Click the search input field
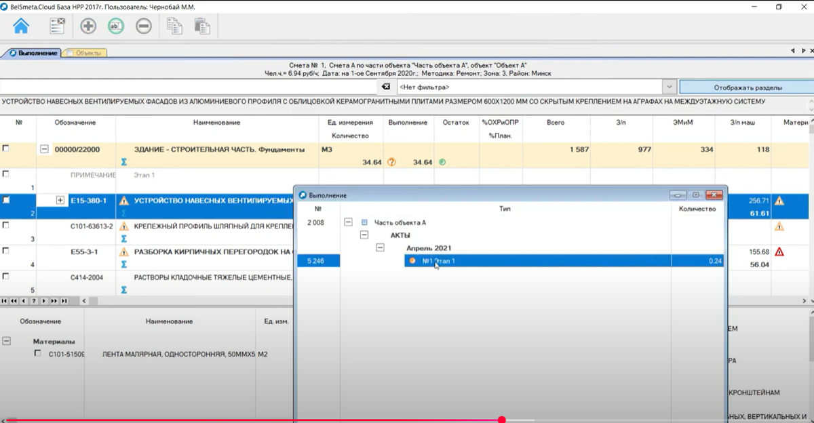The height and width of the screenshot is (423, 814). click(189, 87)
